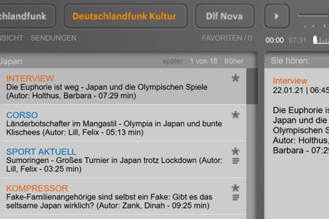The height and width of the screenshot is (219, 329).
Task: Favorite the Interview Euphorie ist weg entry
Action: point(235,78)
